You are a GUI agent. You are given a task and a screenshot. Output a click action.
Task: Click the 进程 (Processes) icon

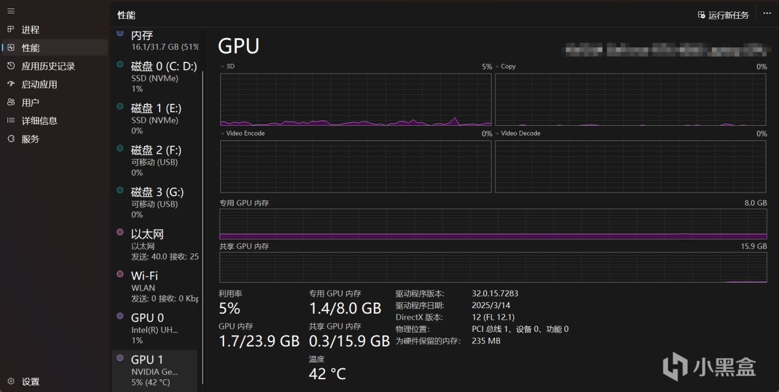pos(11,29)
